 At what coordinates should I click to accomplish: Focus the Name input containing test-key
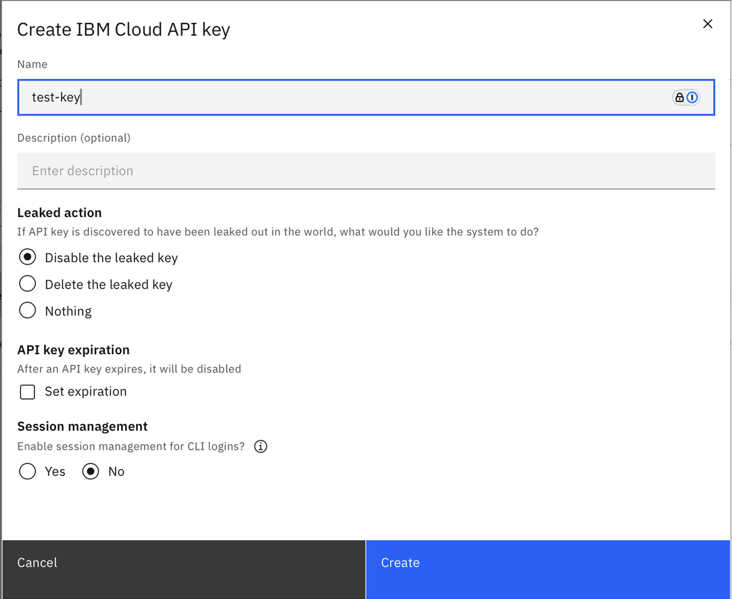click(366, 97)
